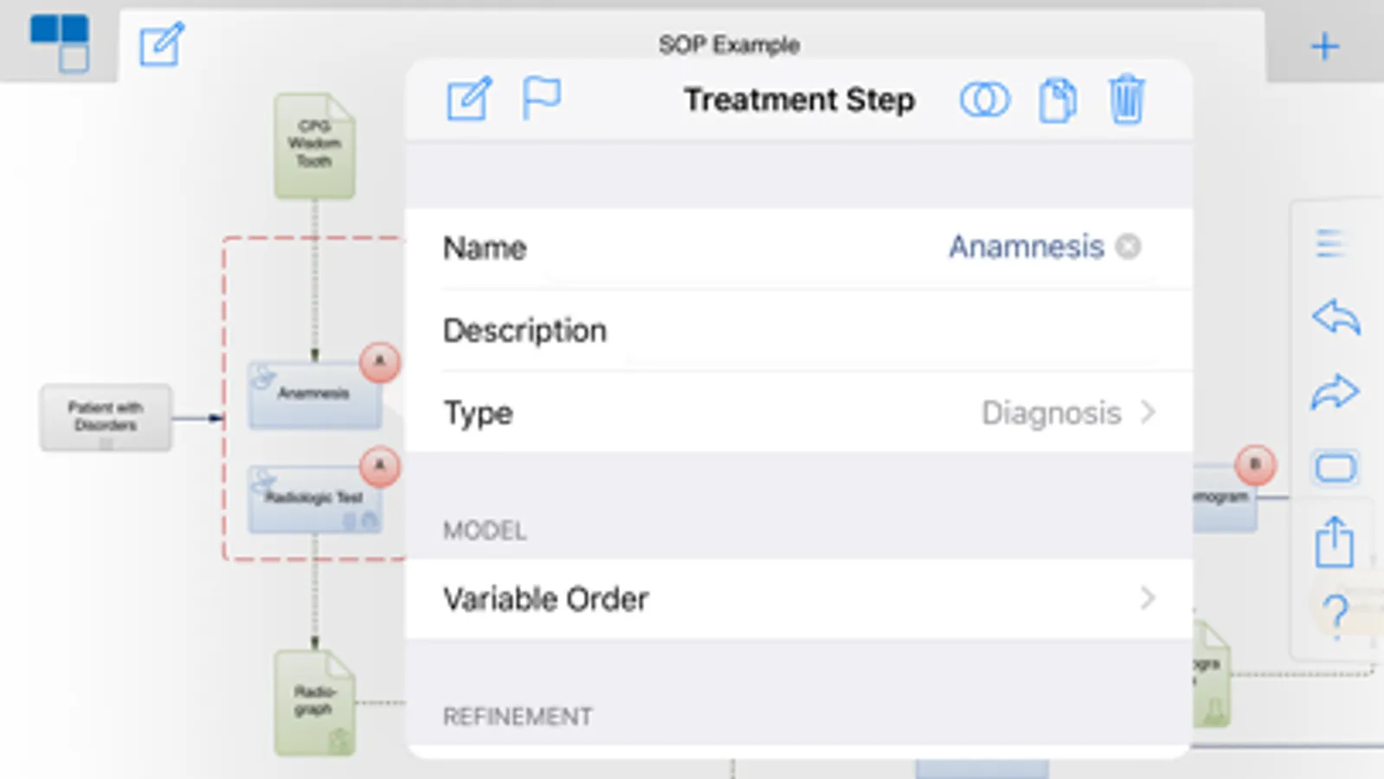The width and height of the screenshot is (1384, 779).
Task: Open the share/export icon
Action: [1335, 543]
